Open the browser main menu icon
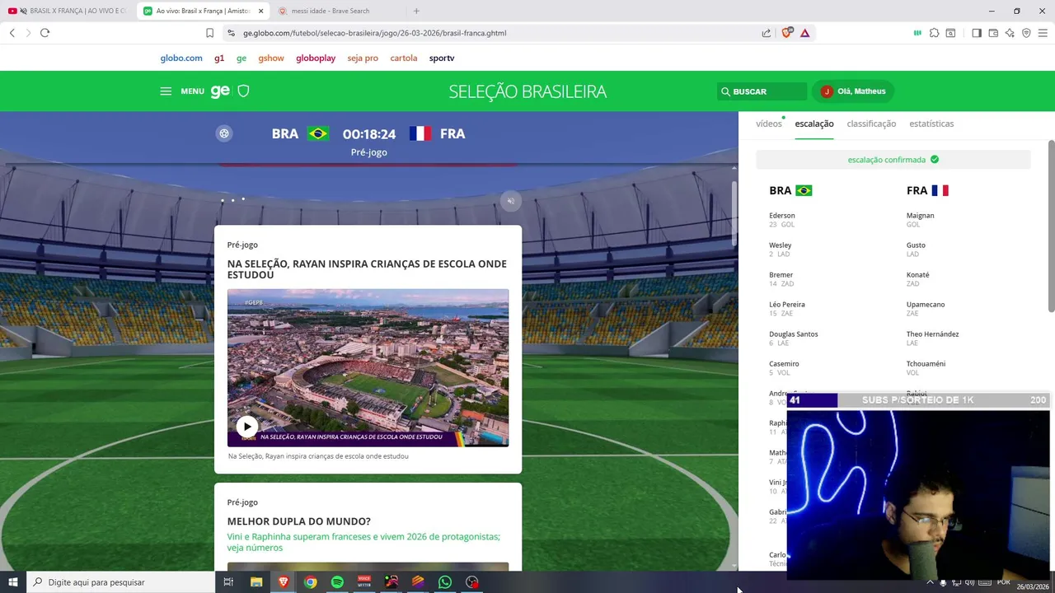Viewport: 1055px width, 593px height. click(1043, 33)
